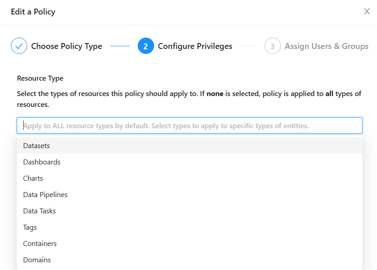Select the Configure Privileges step label
Viewport: 377px width, 270px height.
[195, 46]
